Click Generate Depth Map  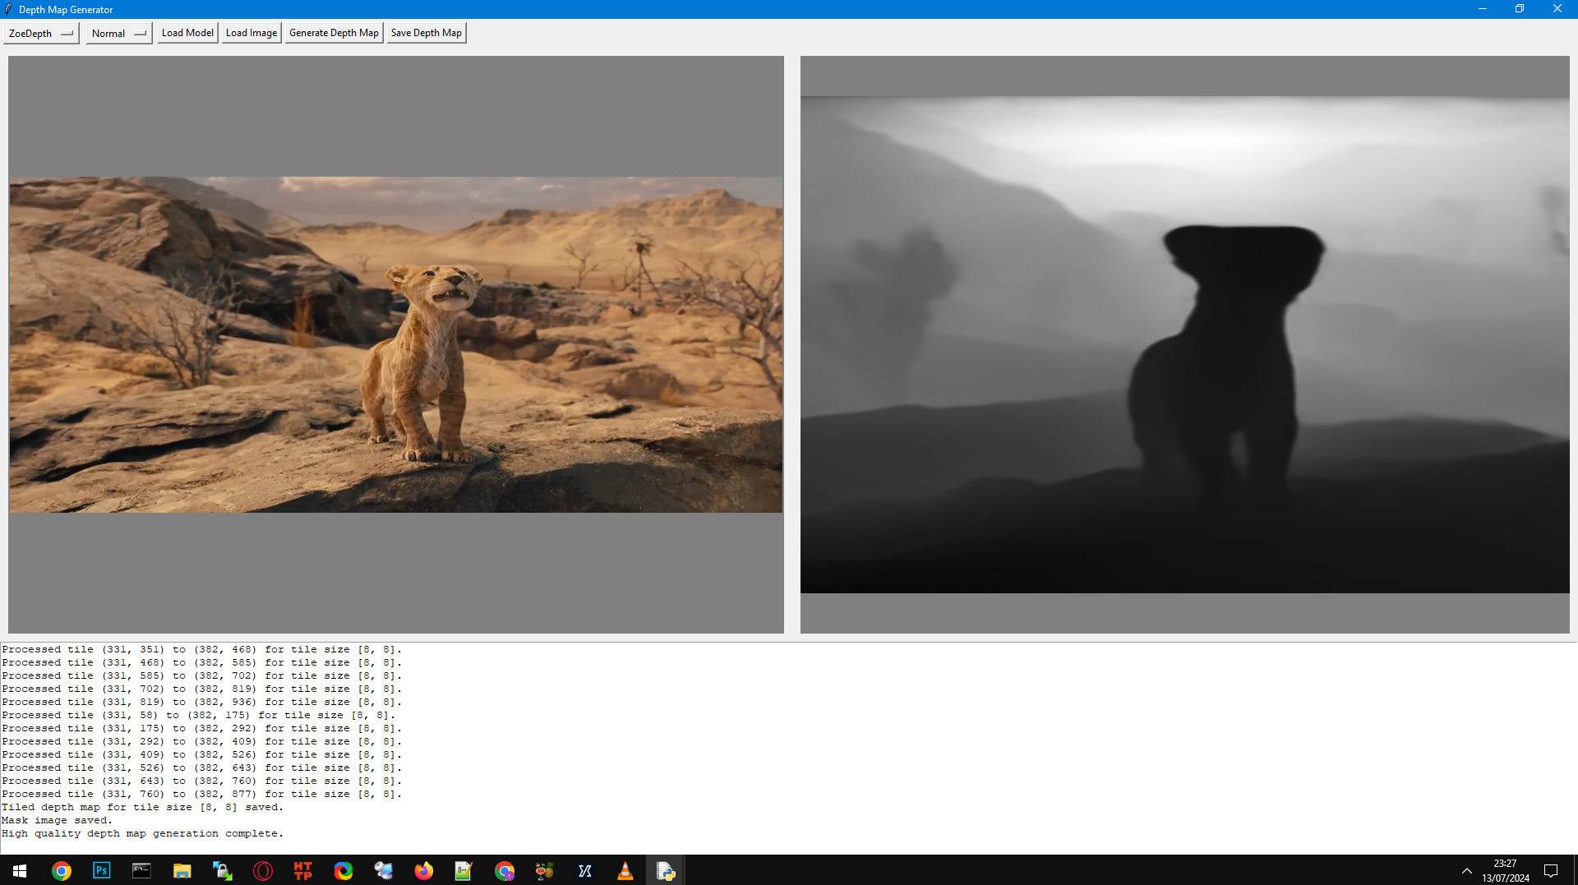[x=334, y=32]
